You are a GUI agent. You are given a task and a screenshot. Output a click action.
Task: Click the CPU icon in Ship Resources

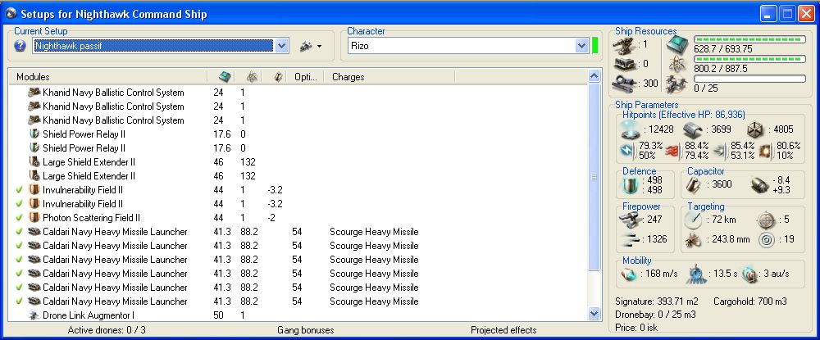coord(678,46)
